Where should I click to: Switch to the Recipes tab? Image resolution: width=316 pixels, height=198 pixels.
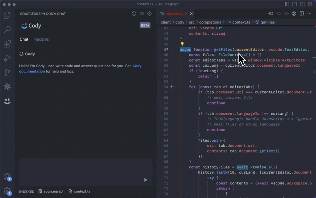pos(41,39)
